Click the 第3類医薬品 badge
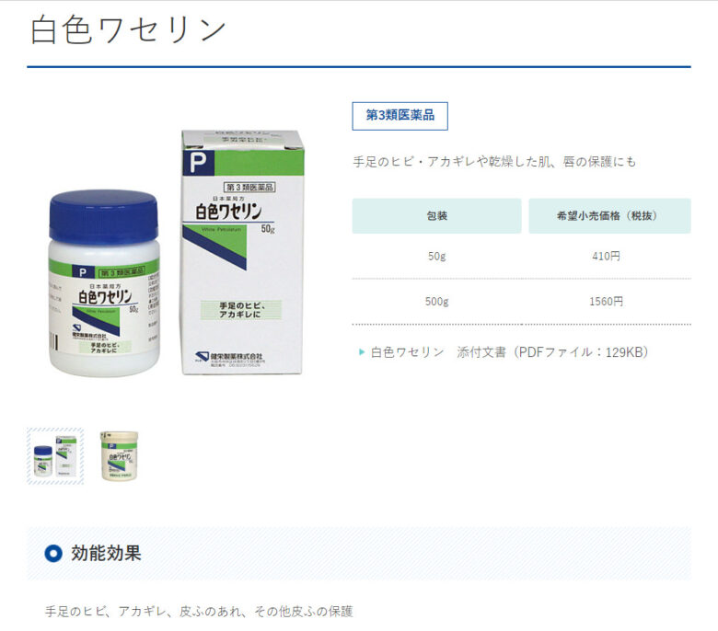The width and height of the screenshot is (718, 631). pos(400,116)
